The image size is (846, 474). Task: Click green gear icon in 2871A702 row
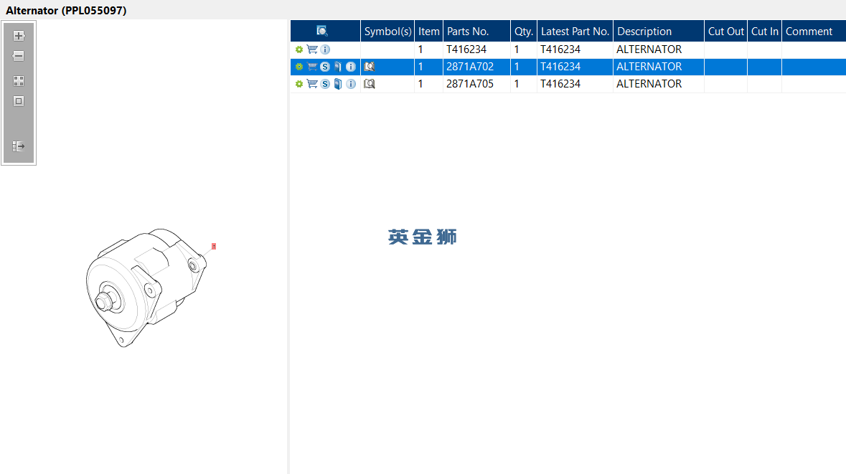pos(299,67)
